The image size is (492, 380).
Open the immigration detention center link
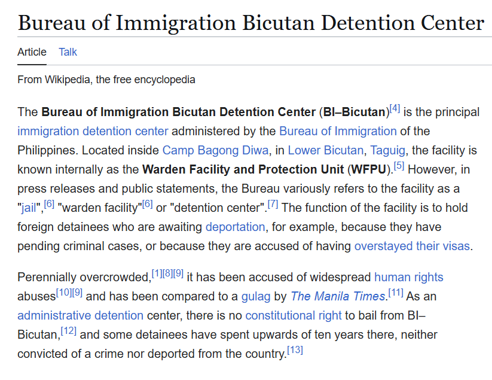(x=93, y=131)
